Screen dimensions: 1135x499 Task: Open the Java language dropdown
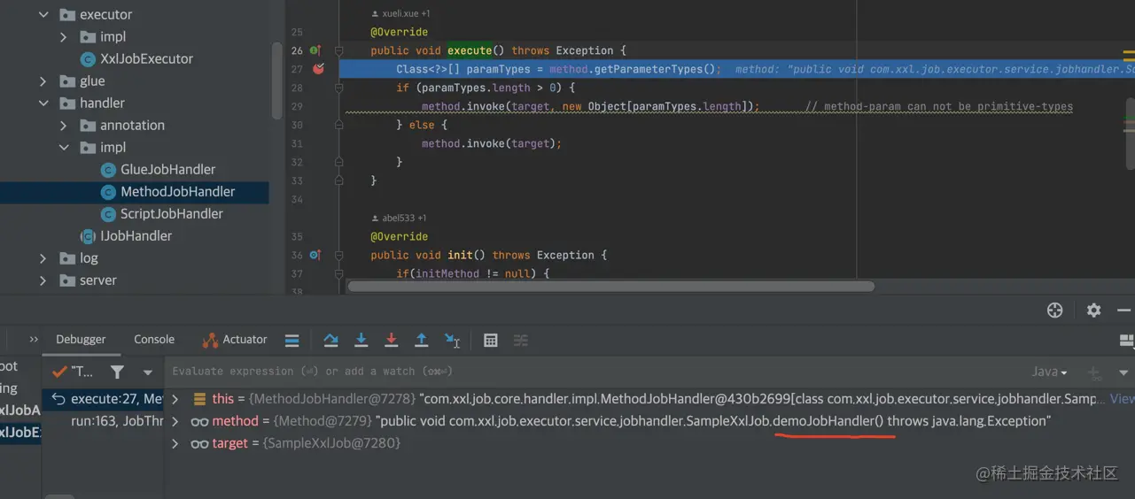point(1050,372)
